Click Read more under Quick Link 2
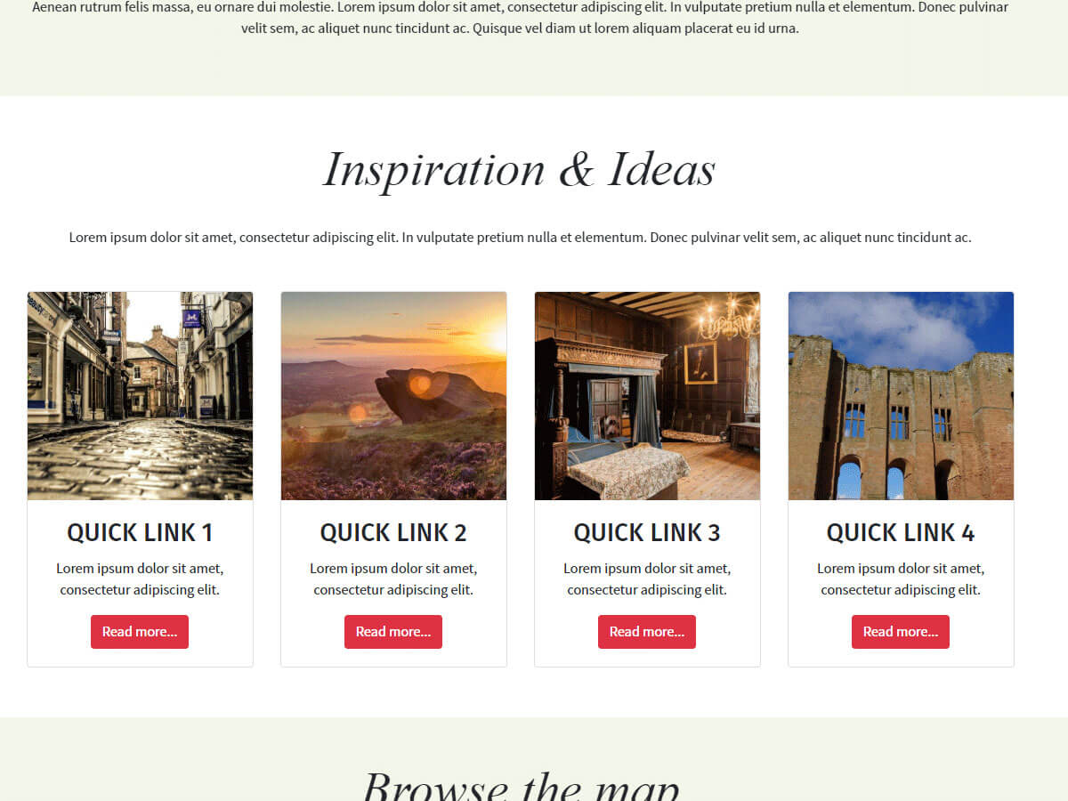Screen dimensions: 1068x801 (x=393, y=632)
